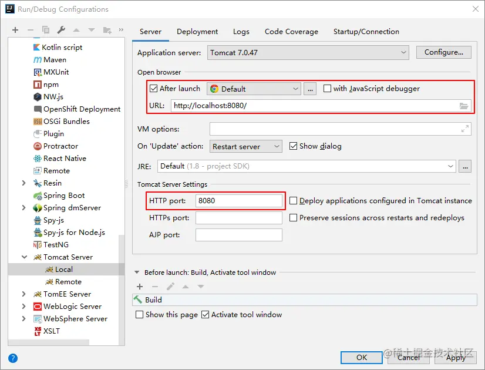Select Spring Boot configuration type
The height and width of the screenshot is (370, 485).
coord(59,196)
